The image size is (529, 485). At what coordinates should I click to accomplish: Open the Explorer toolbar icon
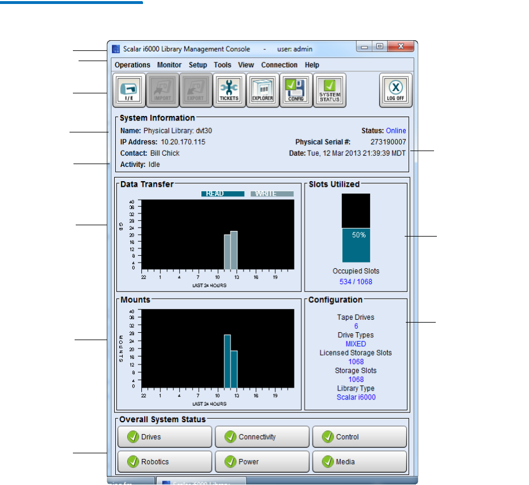[x=263, y=90]
